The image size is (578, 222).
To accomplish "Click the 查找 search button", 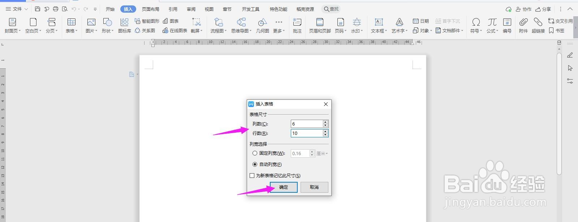I will click(331, 9).
